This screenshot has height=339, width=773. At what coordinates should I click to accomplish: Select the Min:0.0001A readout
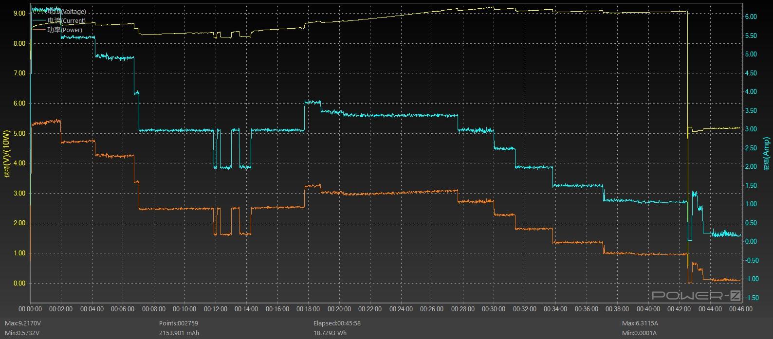639,333
